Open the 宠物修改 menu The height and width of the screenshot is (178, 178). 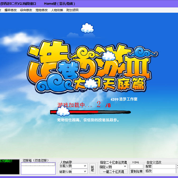pyautogui.click(x=42, y=10)
